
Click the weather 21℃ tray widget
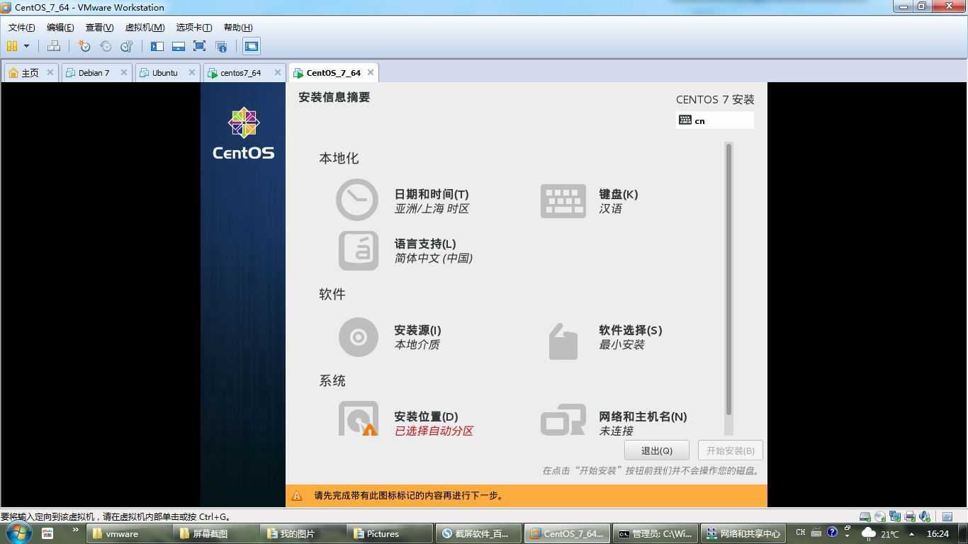pos(879,533)
